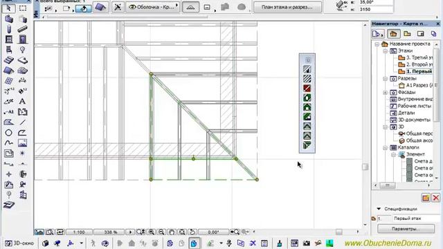Open the zoom percent arrow dropdown

[130, 232]
